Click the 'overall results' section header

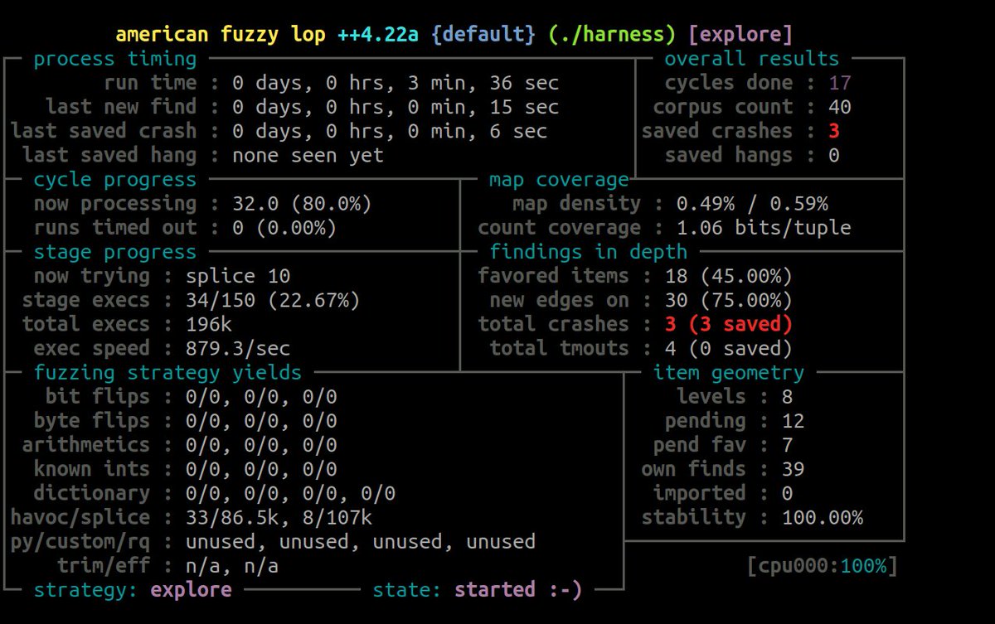point(752,59)
